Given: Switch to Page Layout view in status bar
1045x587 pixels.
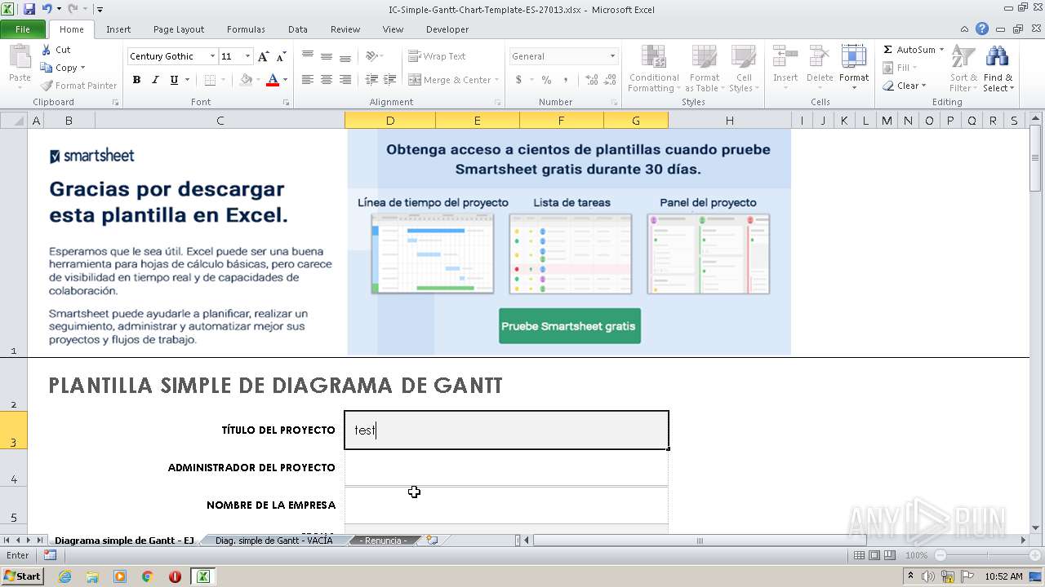Looking at the screenshot, I should 874,555.
